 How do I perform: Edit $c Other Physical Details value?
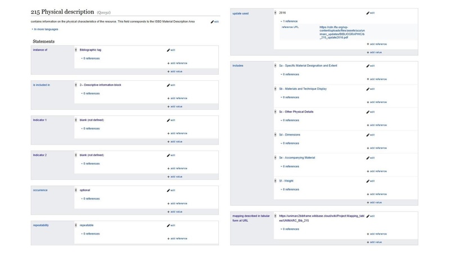click(370, 112)
